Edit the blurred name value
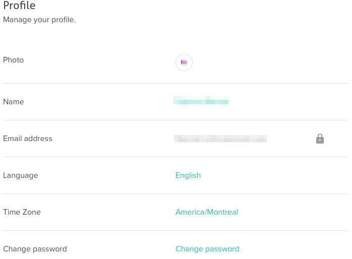Image resolution: width=352 pixels, height=259 pixels. (x=201, y=102)
